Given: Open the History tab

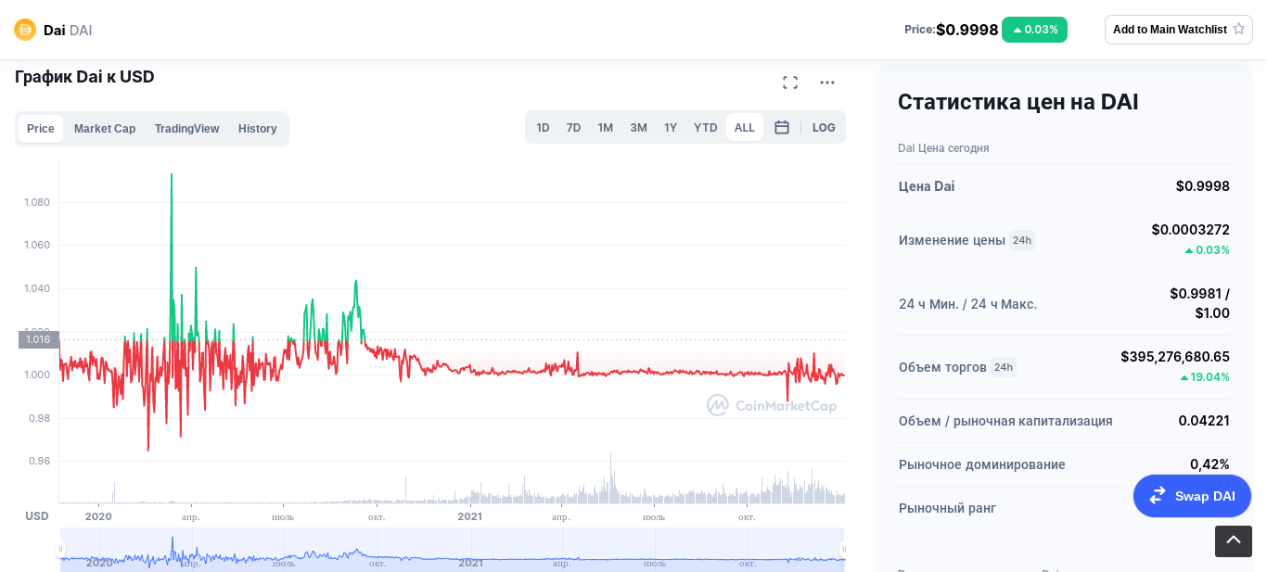Looking at the screenshot, I should [x=258, y=129].
